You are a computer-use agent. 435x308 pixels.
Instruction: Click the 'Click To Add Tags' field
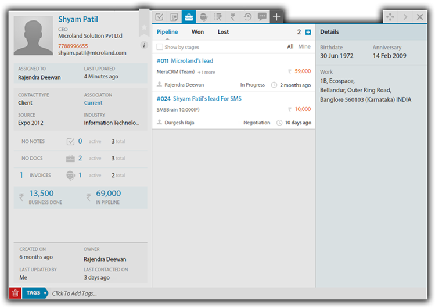[x=74, y=293]
